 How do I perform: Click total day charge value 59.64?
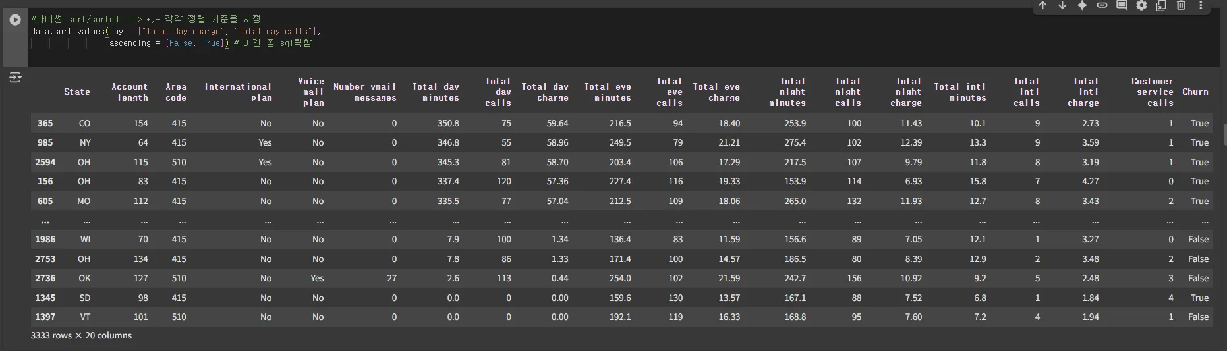coord(557,123)
